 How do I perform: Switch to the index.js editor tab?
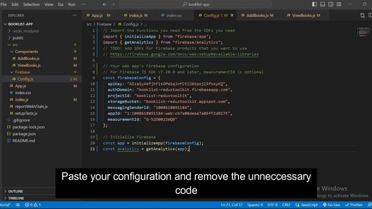[x=135, y=16]
